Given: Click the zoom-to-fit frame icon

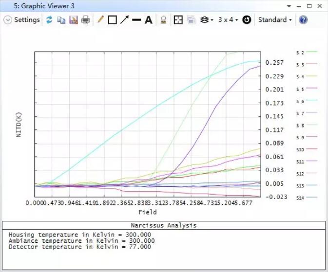Looking at the screenshot, I should tap(178, 20).
